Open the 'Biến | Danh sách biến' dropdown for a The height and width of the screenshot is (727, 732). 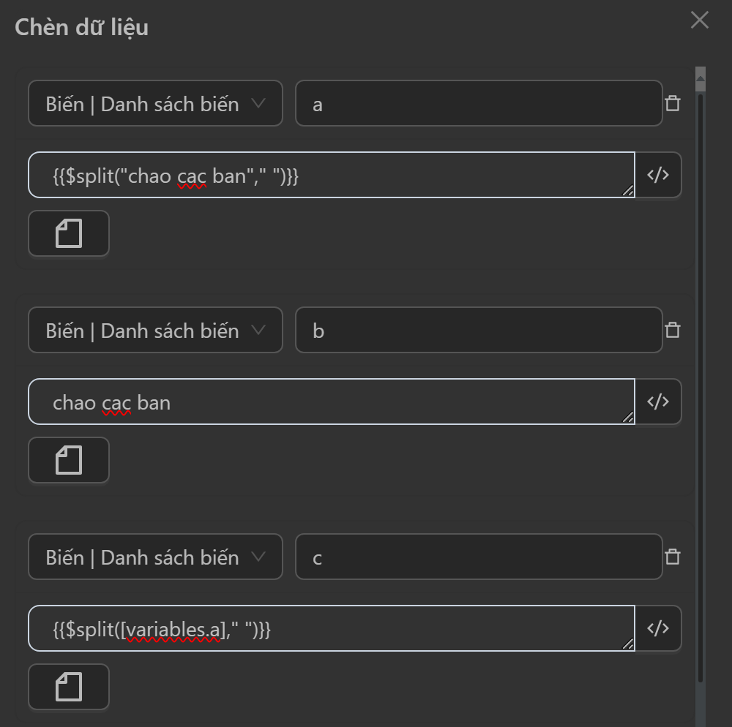[155, 103]
